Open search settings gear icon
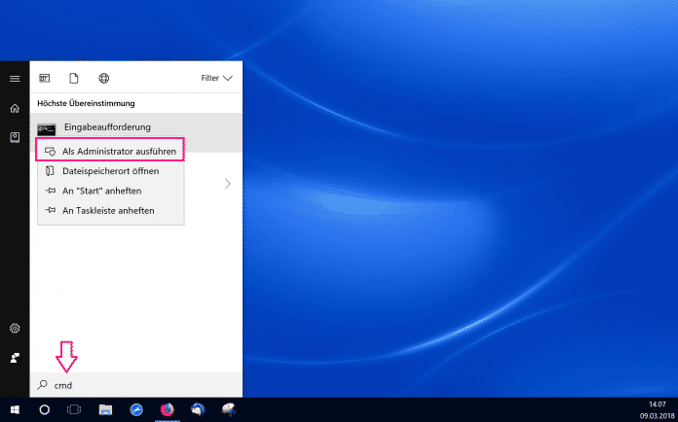 [x=15, y=329]
